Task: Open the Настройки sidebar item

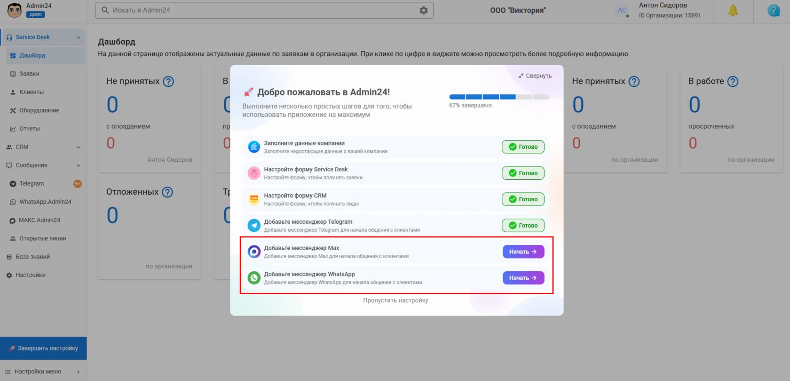Action: point(43,275)
